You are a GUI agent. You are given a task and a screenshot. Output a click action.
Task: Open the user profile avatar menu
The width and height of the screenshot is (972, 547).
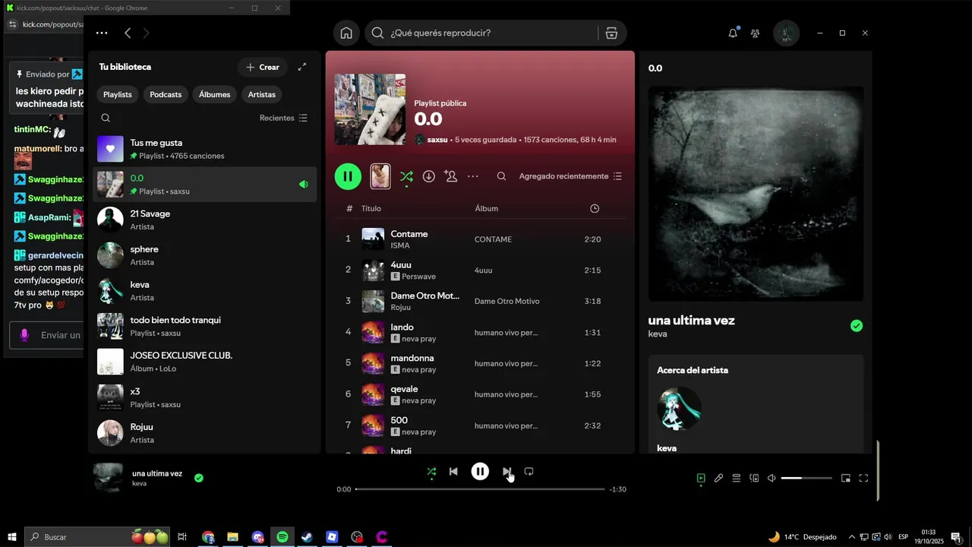[786, 33]
